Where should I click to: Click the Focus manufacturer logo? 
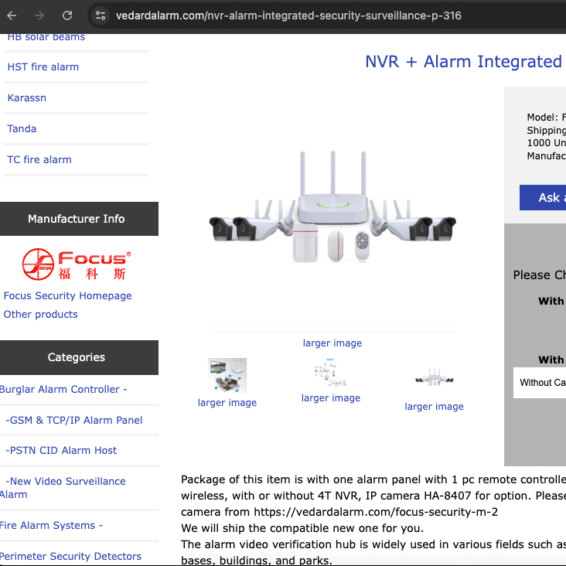click(x=76, y=264)
